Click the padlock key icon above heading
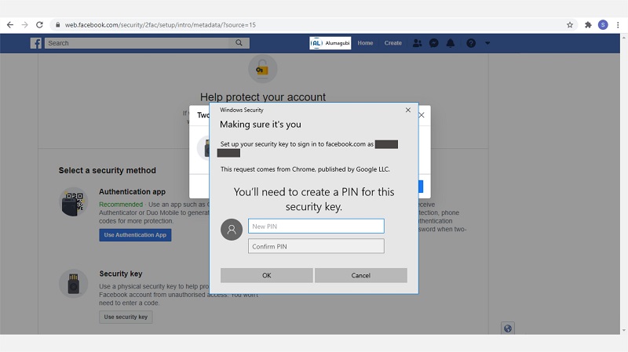 [263, 69]
